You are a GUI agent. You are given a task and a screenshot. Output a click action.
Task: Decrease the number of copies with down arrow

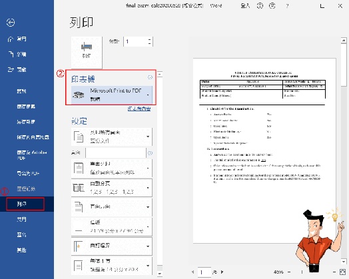tap(150, 43)
